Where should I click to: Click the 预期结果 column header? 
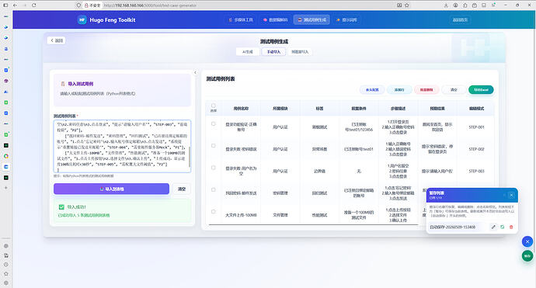click(437, 109)
